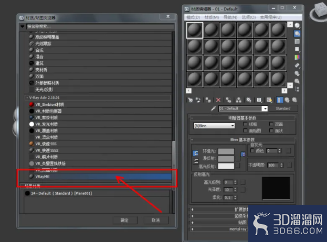Toggle the ambient-diffuse map lock button
Viewport: 327px width, 242px height.
point(243,154)
